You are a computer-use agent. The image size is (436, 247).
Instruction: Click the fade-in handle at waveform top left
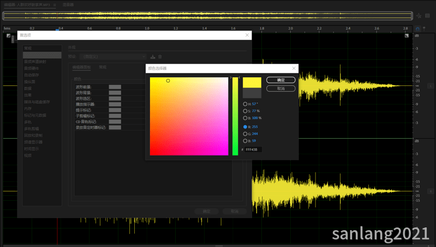pyautogui.click(x=9, y=35)
